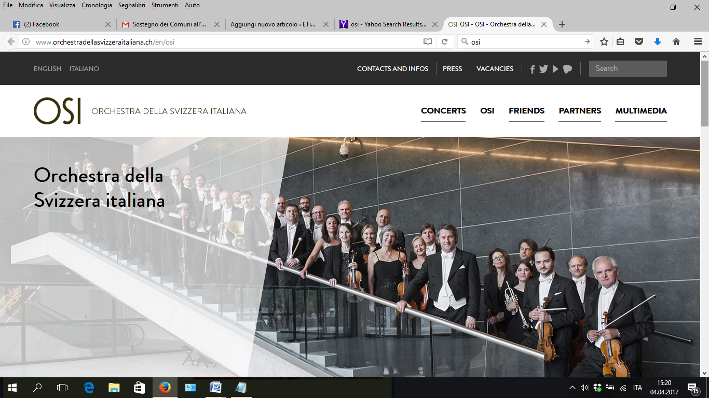
Task: Open Firefox hamburger menu
Action: tap(698, 42)
